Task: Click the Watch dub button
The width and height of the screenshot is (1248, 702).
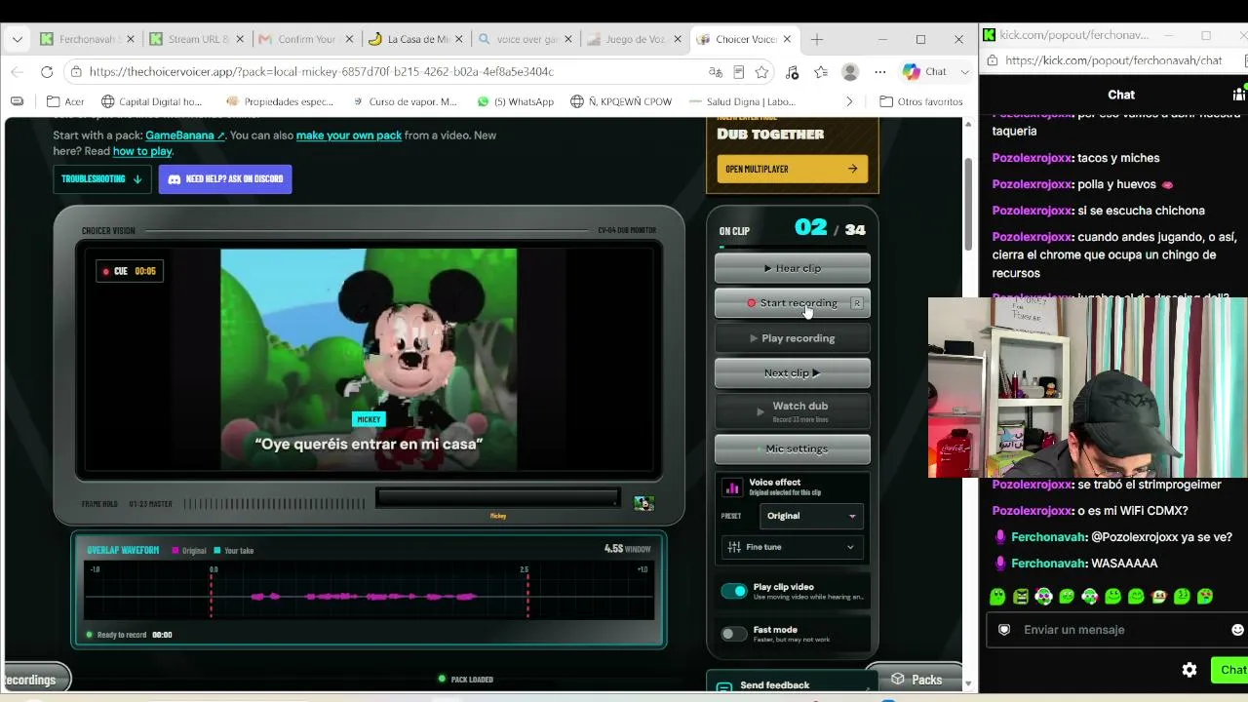Action: point(793,410)
